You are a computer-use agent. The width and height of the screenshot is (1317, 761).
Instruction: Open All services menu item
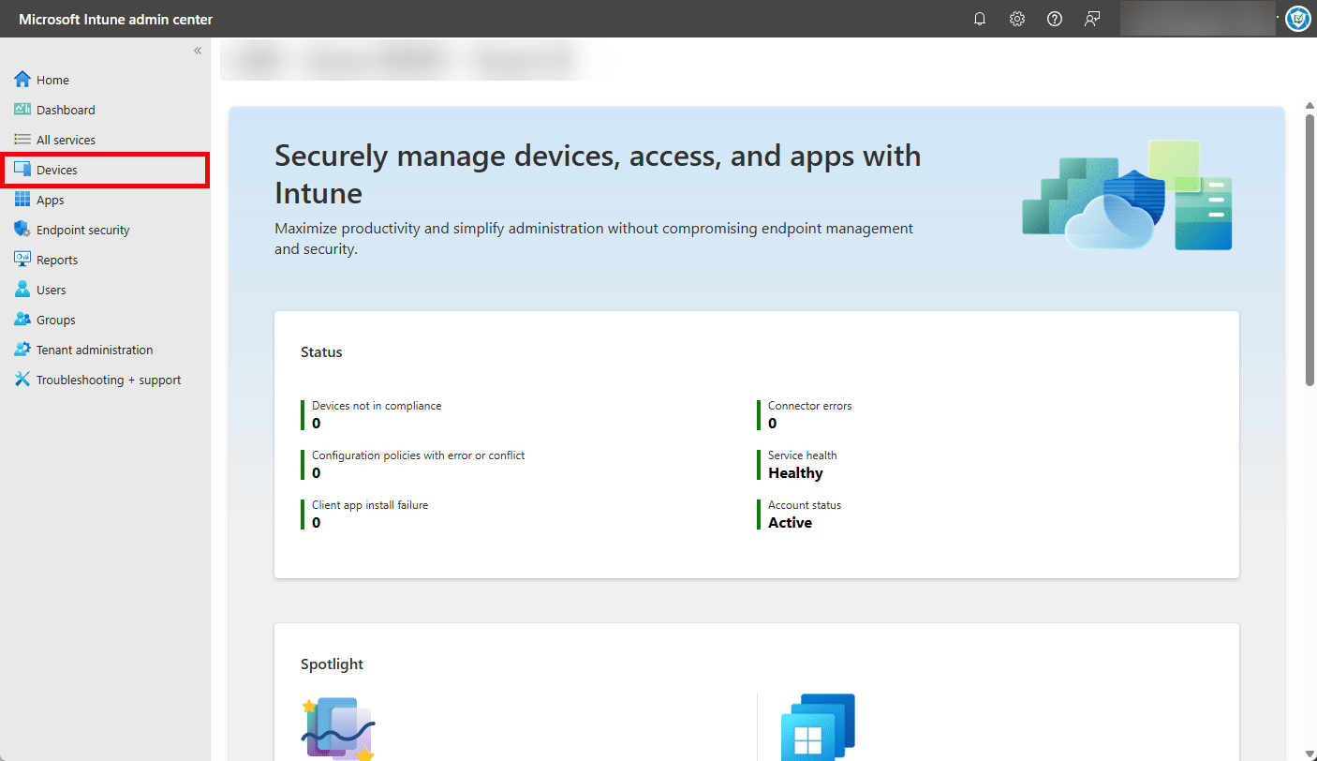coord(66,140)
